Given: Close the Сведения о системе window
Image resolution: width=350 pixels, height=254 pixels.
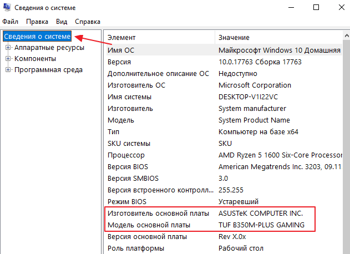Looking at the screenshot, I should [340, 8].
